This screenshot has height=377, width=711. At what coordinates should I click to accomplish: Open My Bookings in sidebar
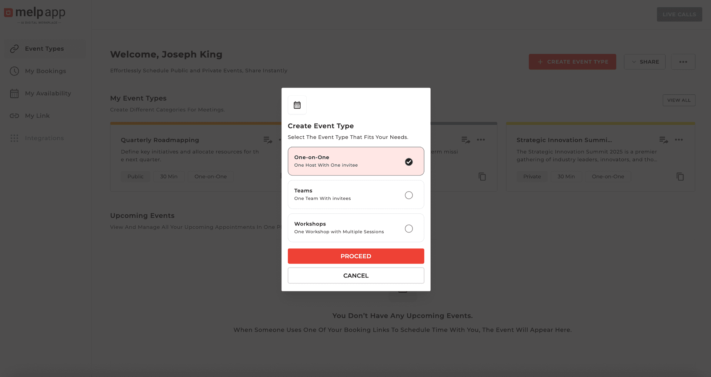click(x=45, y=71)
